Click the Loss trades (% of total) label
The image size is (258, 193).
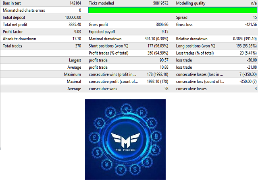pos(195,53)
